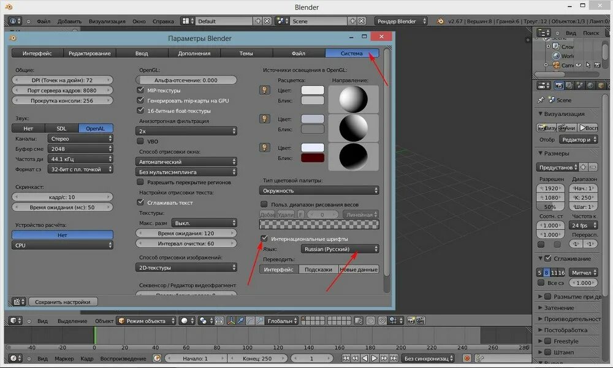Open viewport shading sphere selector

point(188,321)
